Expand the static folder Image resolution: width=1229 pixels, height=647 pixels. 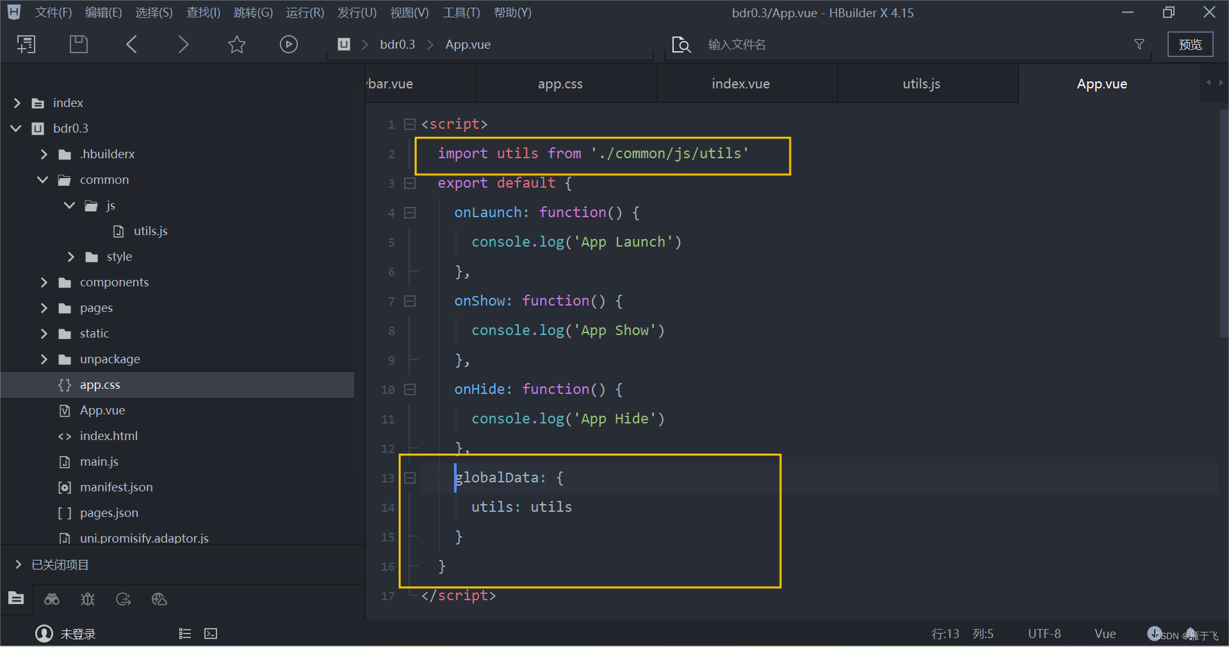[x=44, y=334]
